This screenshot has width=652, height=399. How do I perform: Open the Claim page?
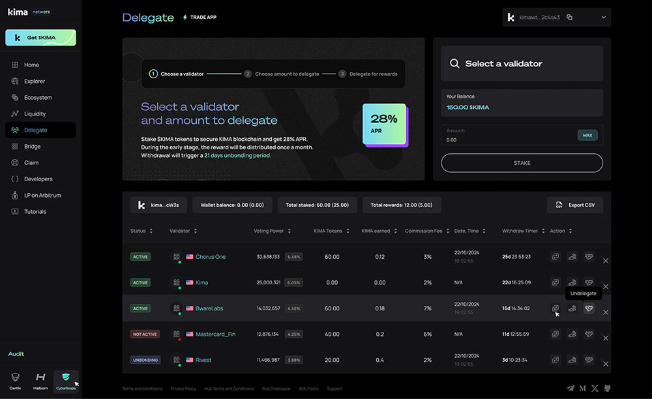pos(40,162)
